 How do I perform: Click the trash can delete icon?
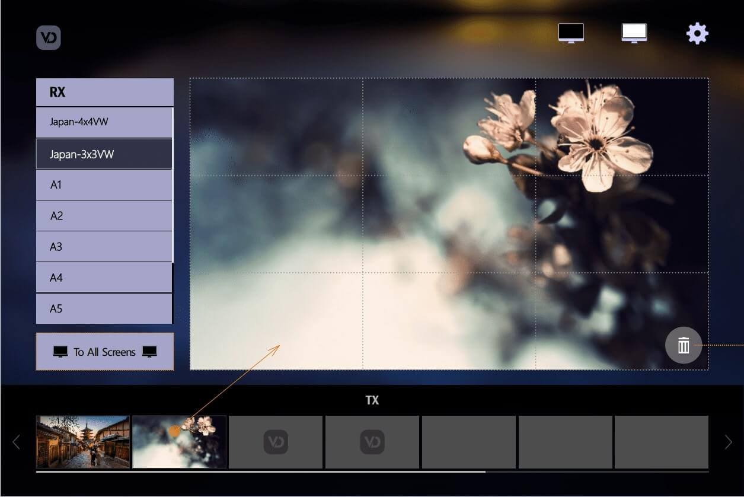[x=684, y=345]
